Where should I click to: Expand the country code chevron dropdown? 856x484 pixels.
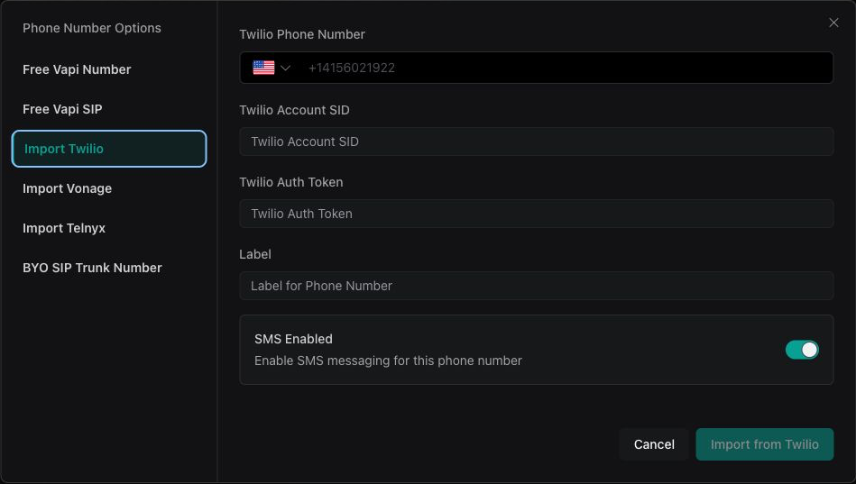286,68
